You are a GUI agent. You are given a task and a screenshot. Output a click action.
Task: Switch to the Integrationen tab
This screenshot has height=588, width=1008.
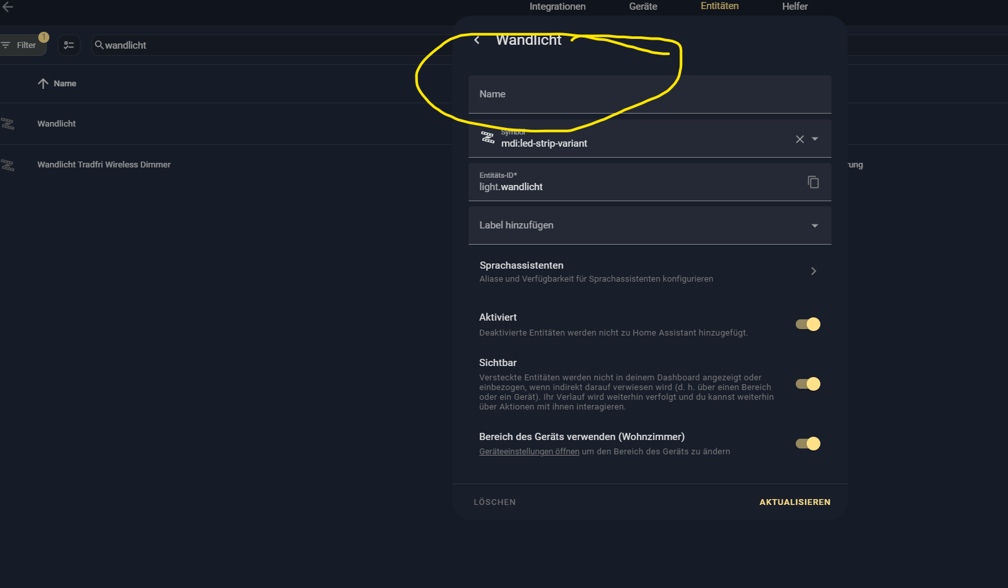pyautogui.click(x=558, y=6)
